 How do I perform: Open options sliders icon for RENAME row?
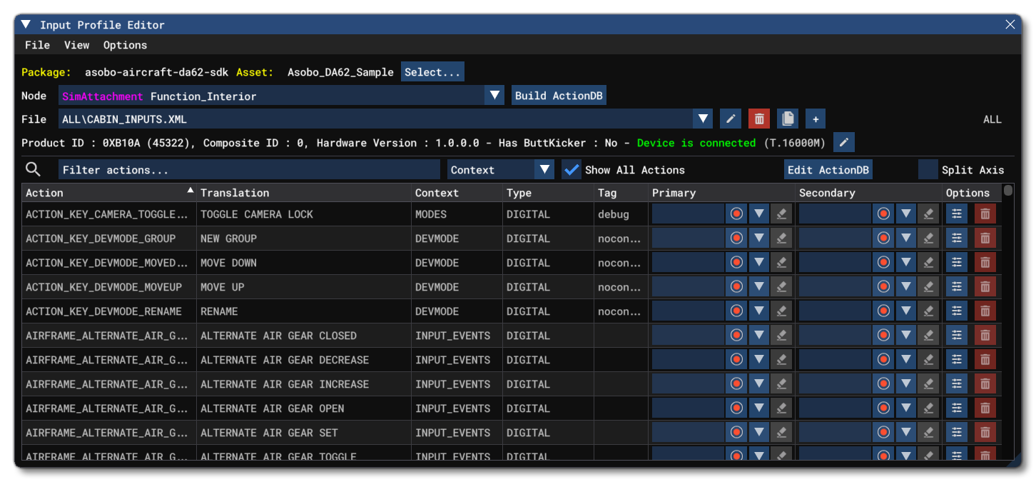[957, 311]
